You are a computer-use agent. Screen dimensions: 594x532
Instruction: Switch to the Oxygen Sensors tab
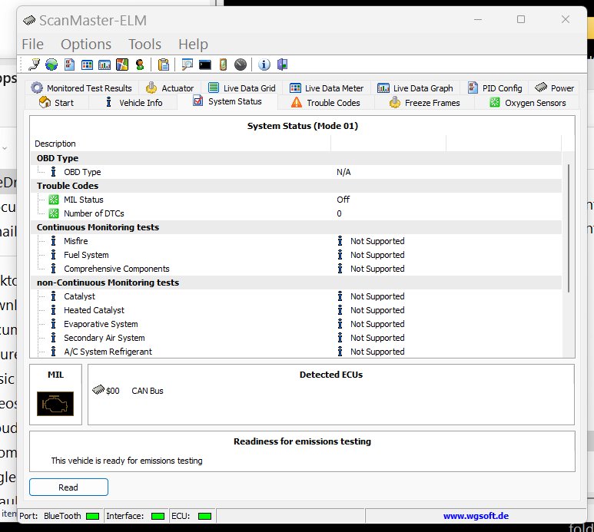(527, 103)
